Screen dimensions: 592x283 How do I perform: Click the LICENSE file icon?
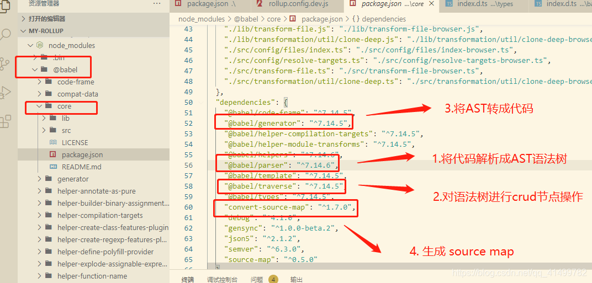[53, 143]
